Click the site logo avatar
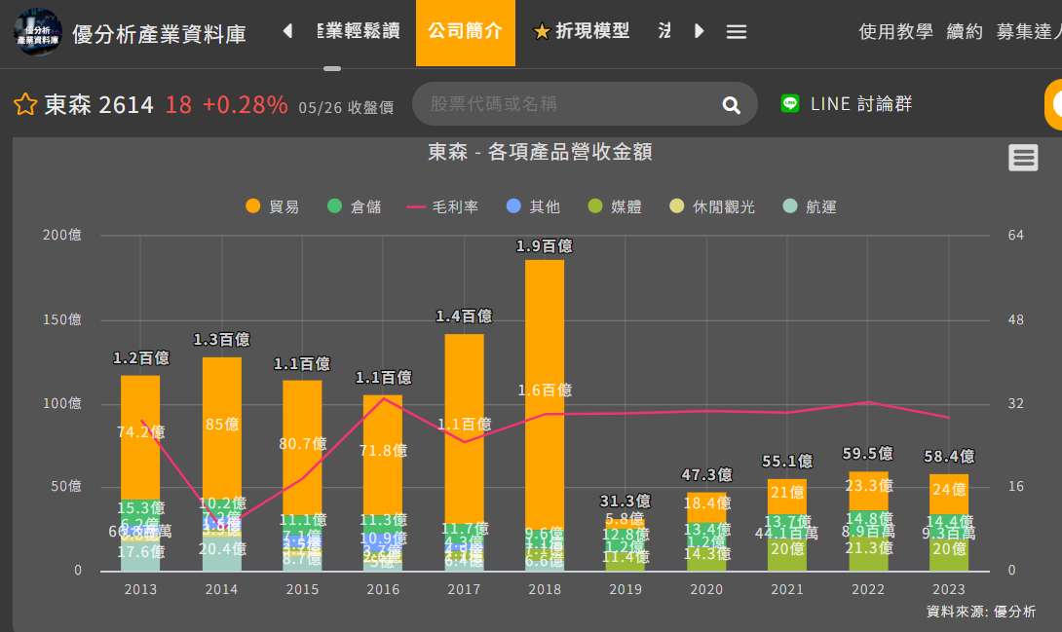Image resolution: width=1062 pixels, height=632 pixels. click(x=38, y=32)
